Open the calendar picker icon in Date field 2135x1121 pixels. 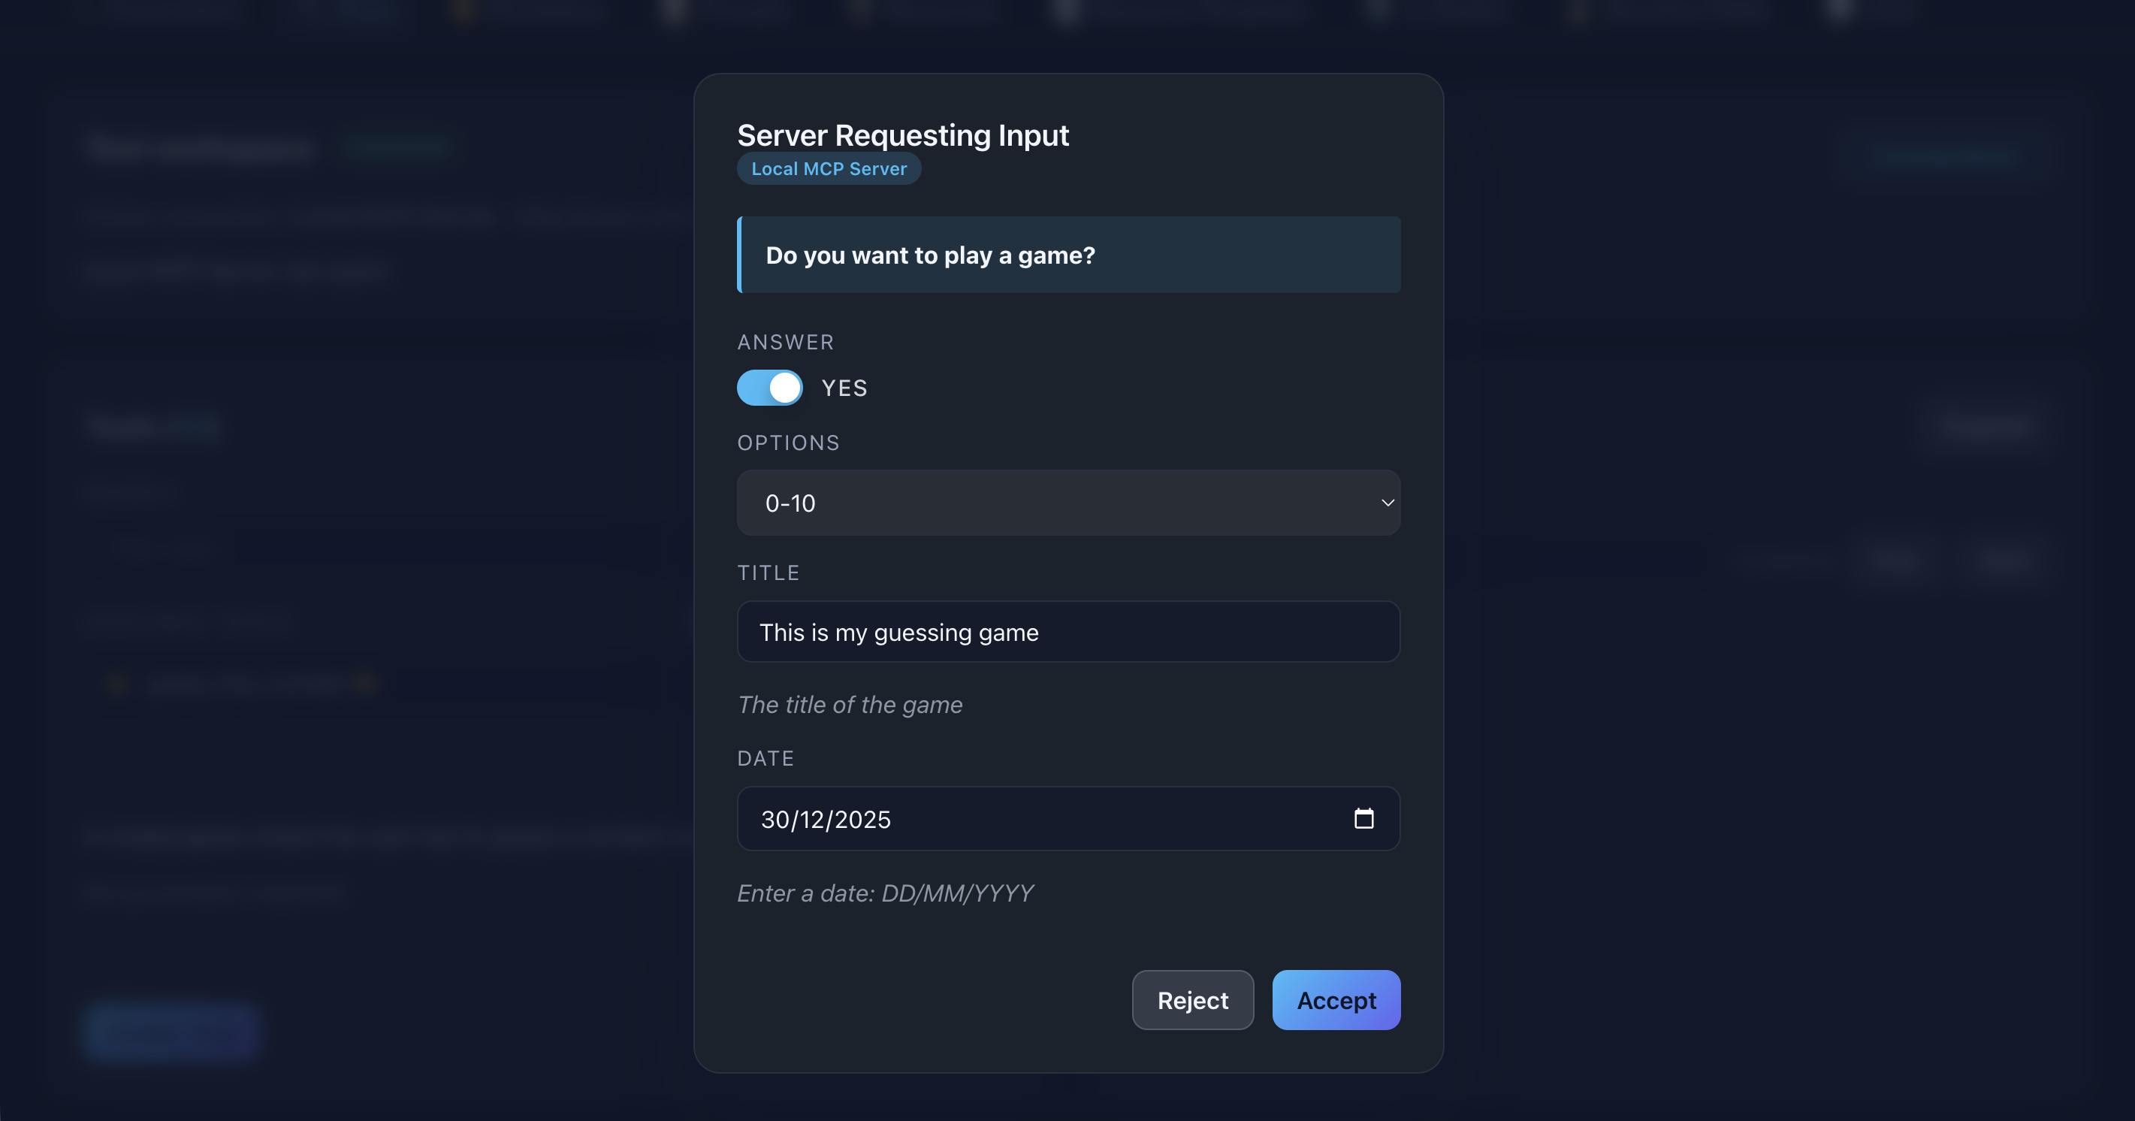point(1363,818)
